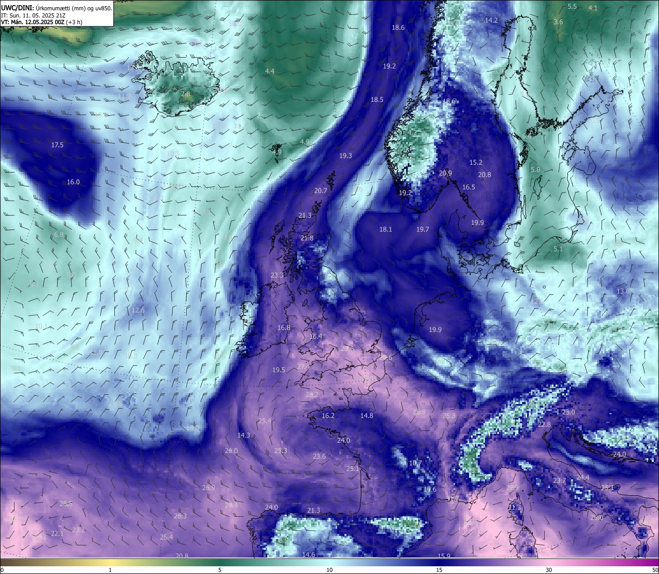Click the 17.5 value over the western Atlantic
The height and width of the screenshot is (574, 659).
click(x=57, y=145)
